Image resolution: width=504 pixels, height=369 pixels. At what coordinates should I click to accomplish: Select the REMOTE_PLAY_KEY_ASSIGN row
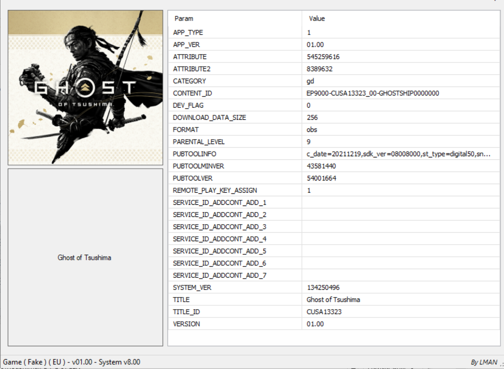click(215, 191)
